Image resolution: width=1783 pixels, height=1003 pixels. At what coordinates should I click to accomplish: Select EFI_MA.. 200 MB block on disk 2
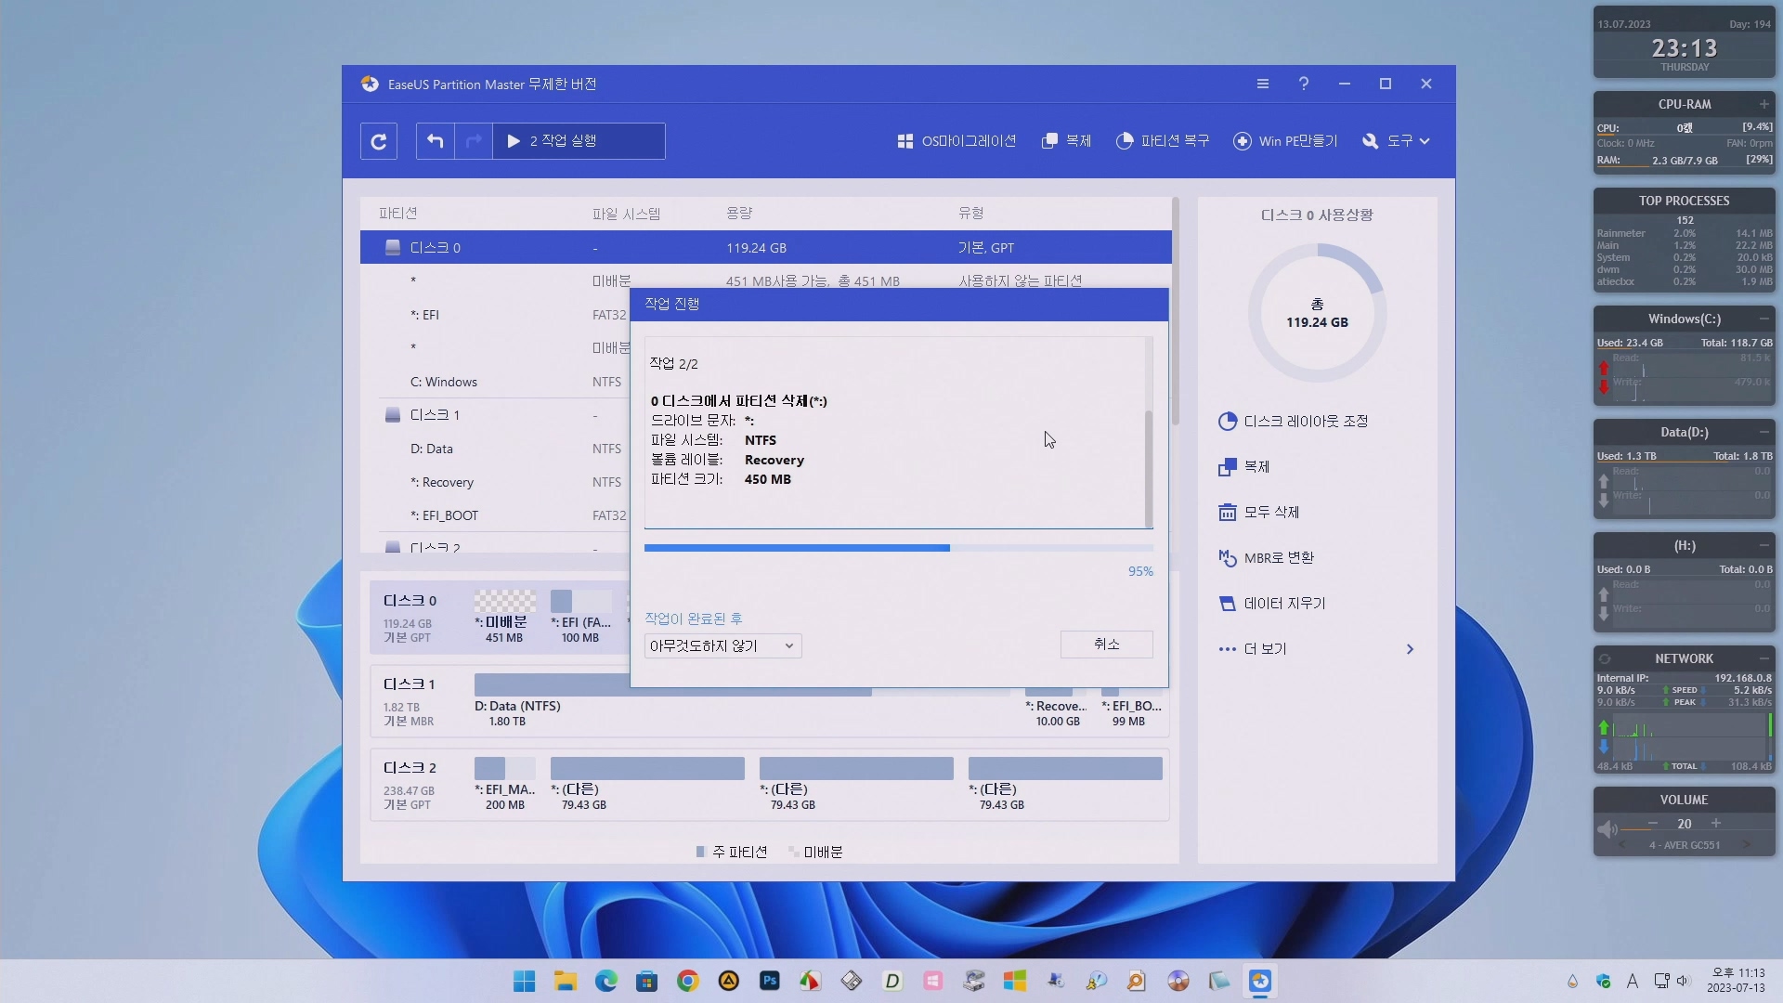pos(504,785)
